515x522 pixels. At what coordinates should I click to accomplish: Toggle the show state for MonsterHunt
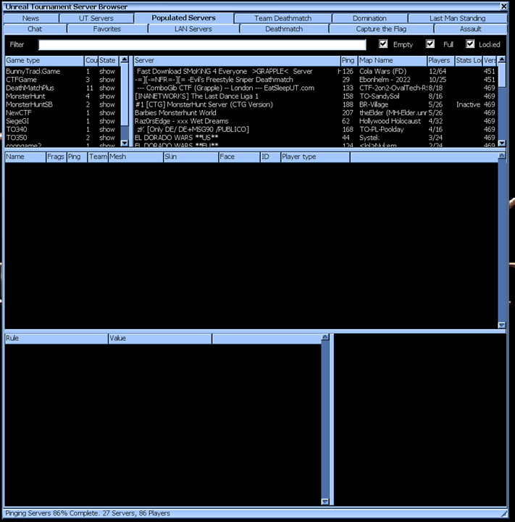click(107, 96)
